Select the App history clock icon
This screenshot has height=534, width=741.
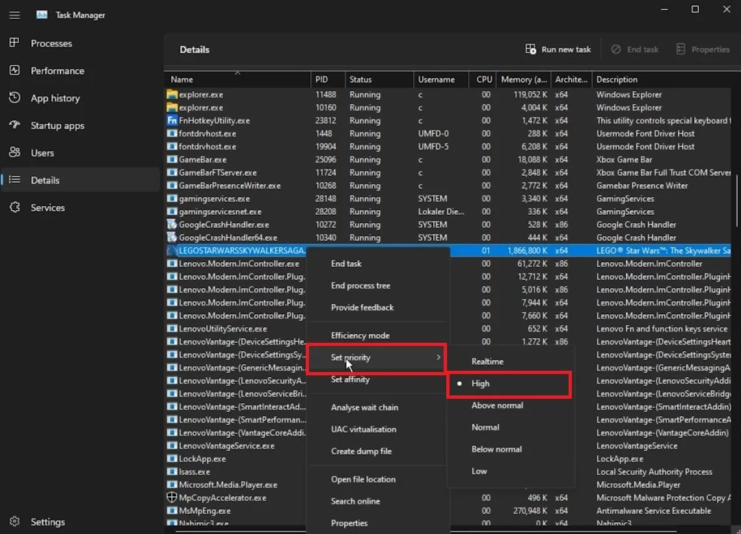click(14, 98)
